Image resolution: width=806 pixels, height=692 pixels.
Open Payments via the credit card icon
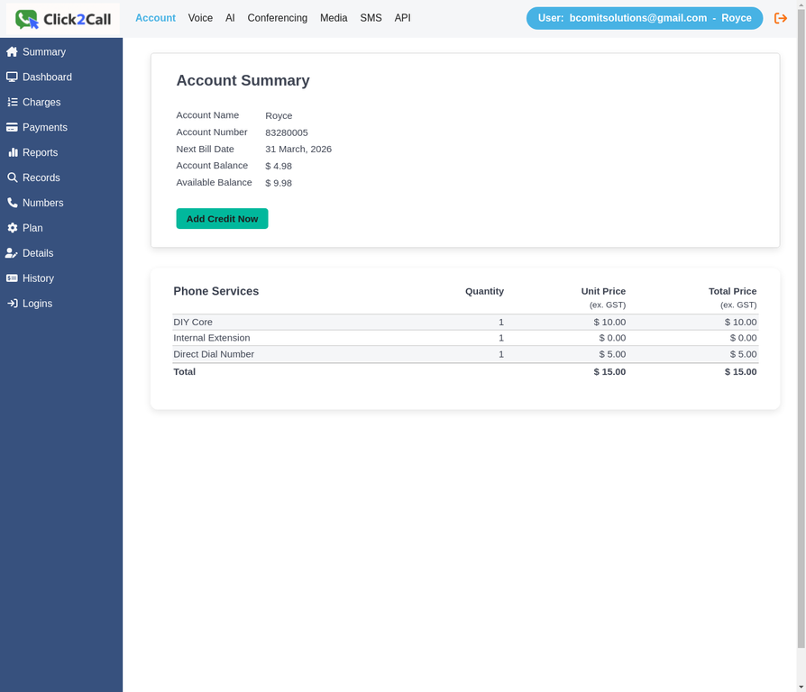click(13, 127)
